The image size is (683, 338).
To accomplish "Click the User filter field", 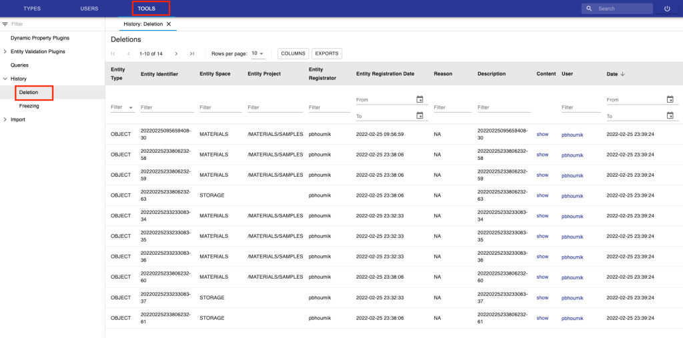I will pyautogui.click(x=581, y=107).
